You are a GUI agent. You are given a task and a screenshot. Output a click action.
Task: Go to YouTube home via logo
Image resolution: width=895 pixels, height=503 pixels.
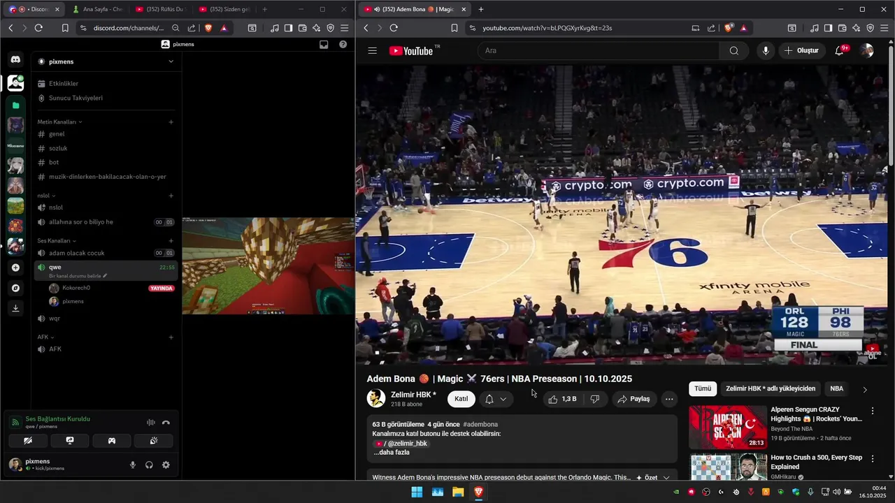411,50
